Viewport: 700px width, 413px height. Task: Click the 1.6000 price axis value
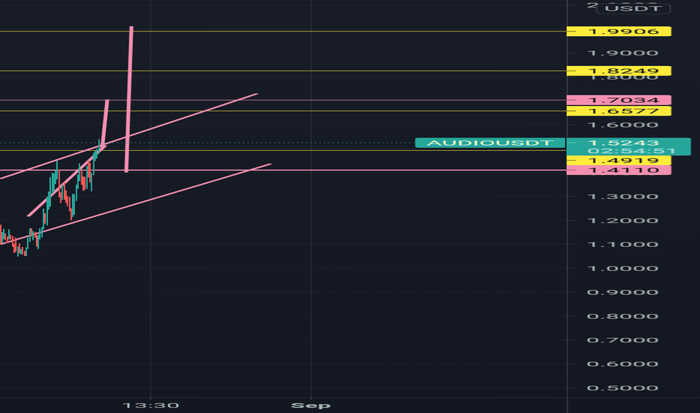point(623,125)
